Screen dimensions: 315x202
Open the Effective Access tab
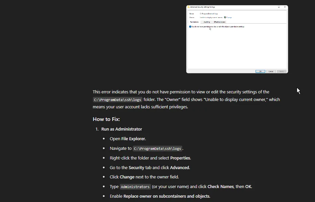coord(219,22)
